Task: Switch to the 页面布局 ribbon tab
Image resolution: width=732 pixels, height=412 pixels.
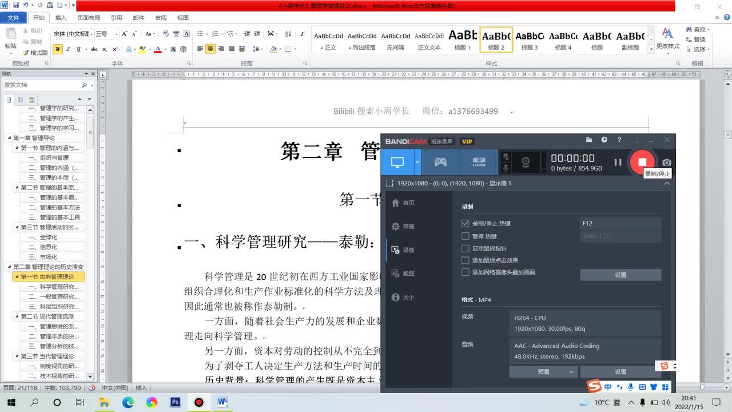Action: (89, 18)
